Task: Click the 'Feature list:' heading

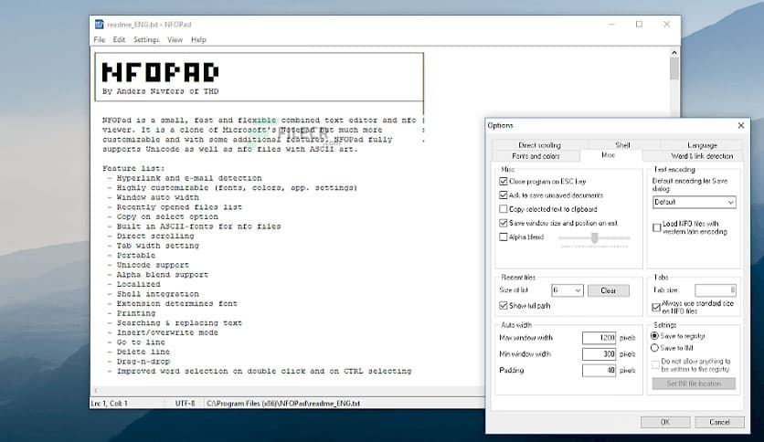Action: (x=133, y=168)
